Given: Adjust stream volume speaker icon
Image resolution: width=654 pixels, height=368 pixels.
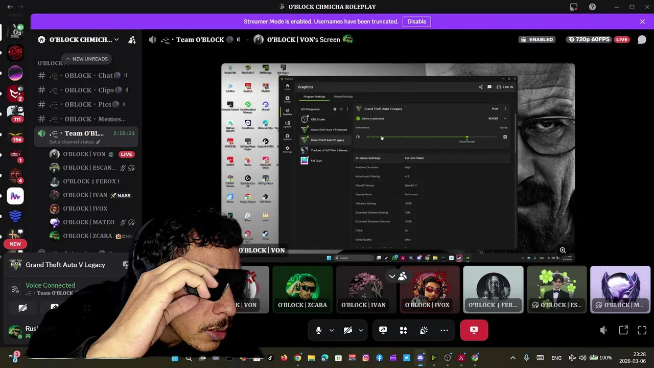Looking at the screenshot, I should click(x=603, y=330).
